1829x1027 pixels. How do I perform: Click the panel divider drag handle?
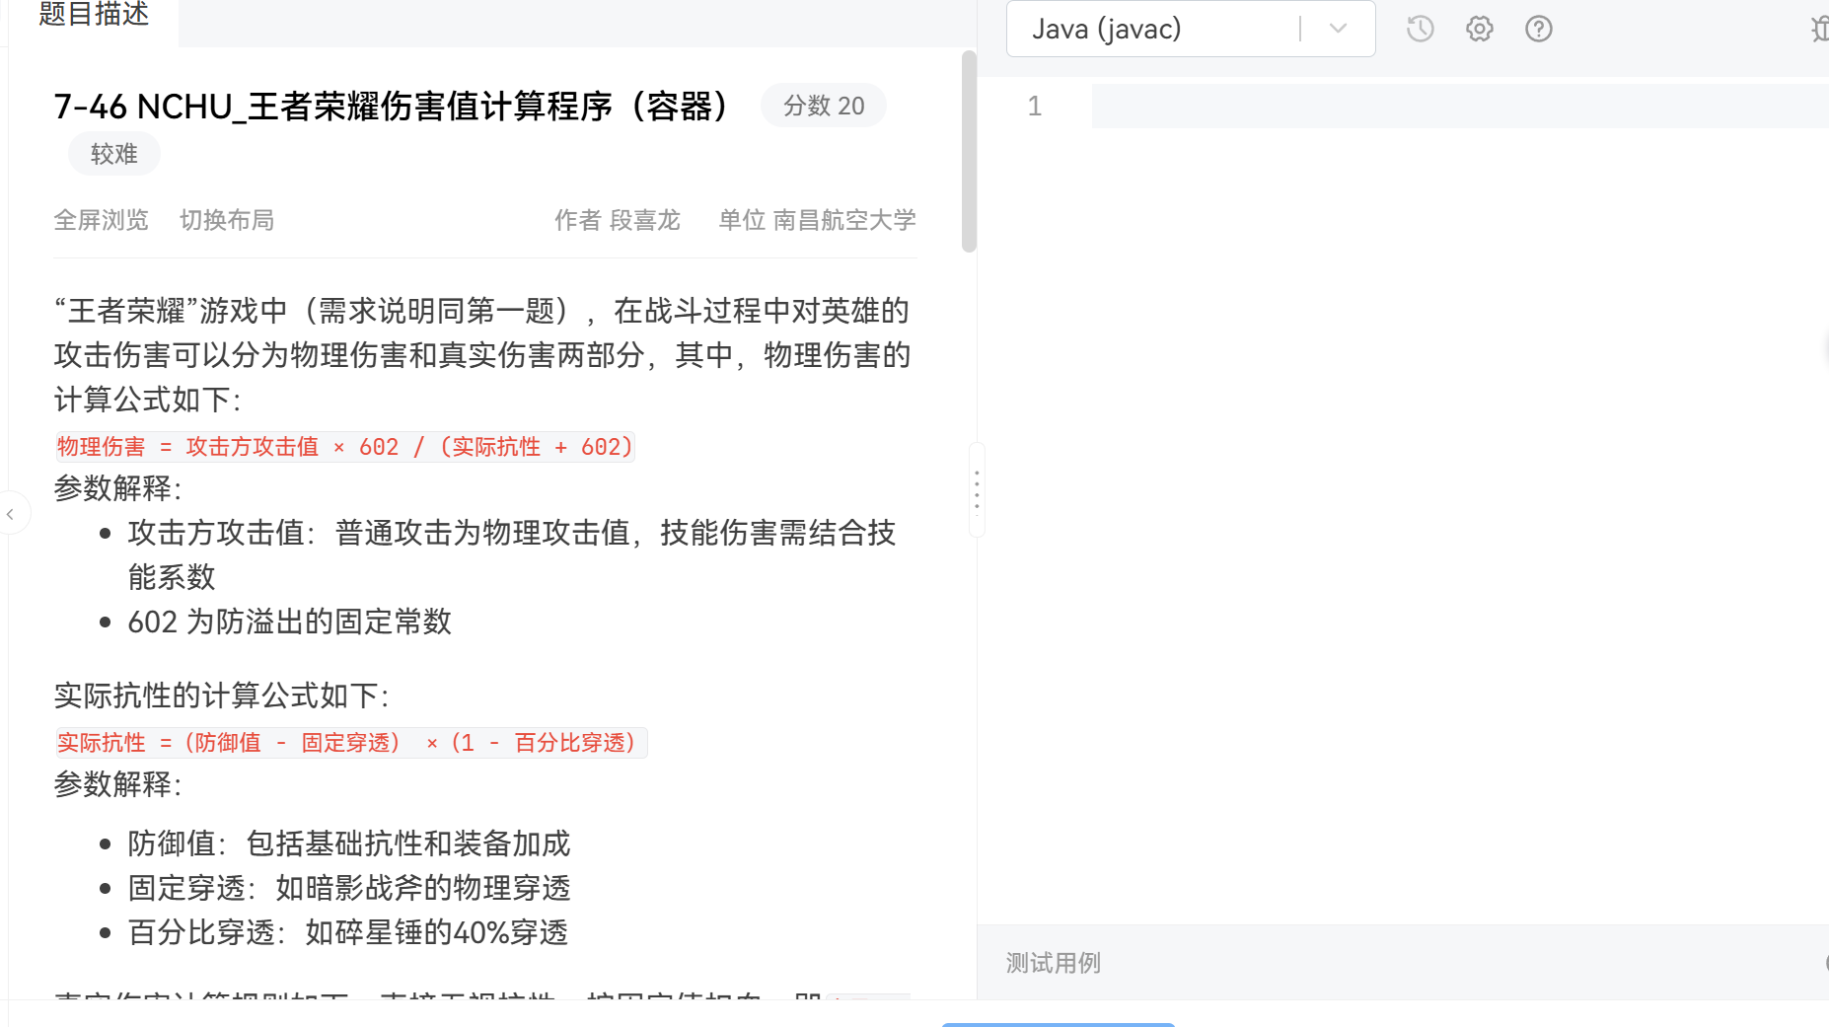(x=977, y=490)
